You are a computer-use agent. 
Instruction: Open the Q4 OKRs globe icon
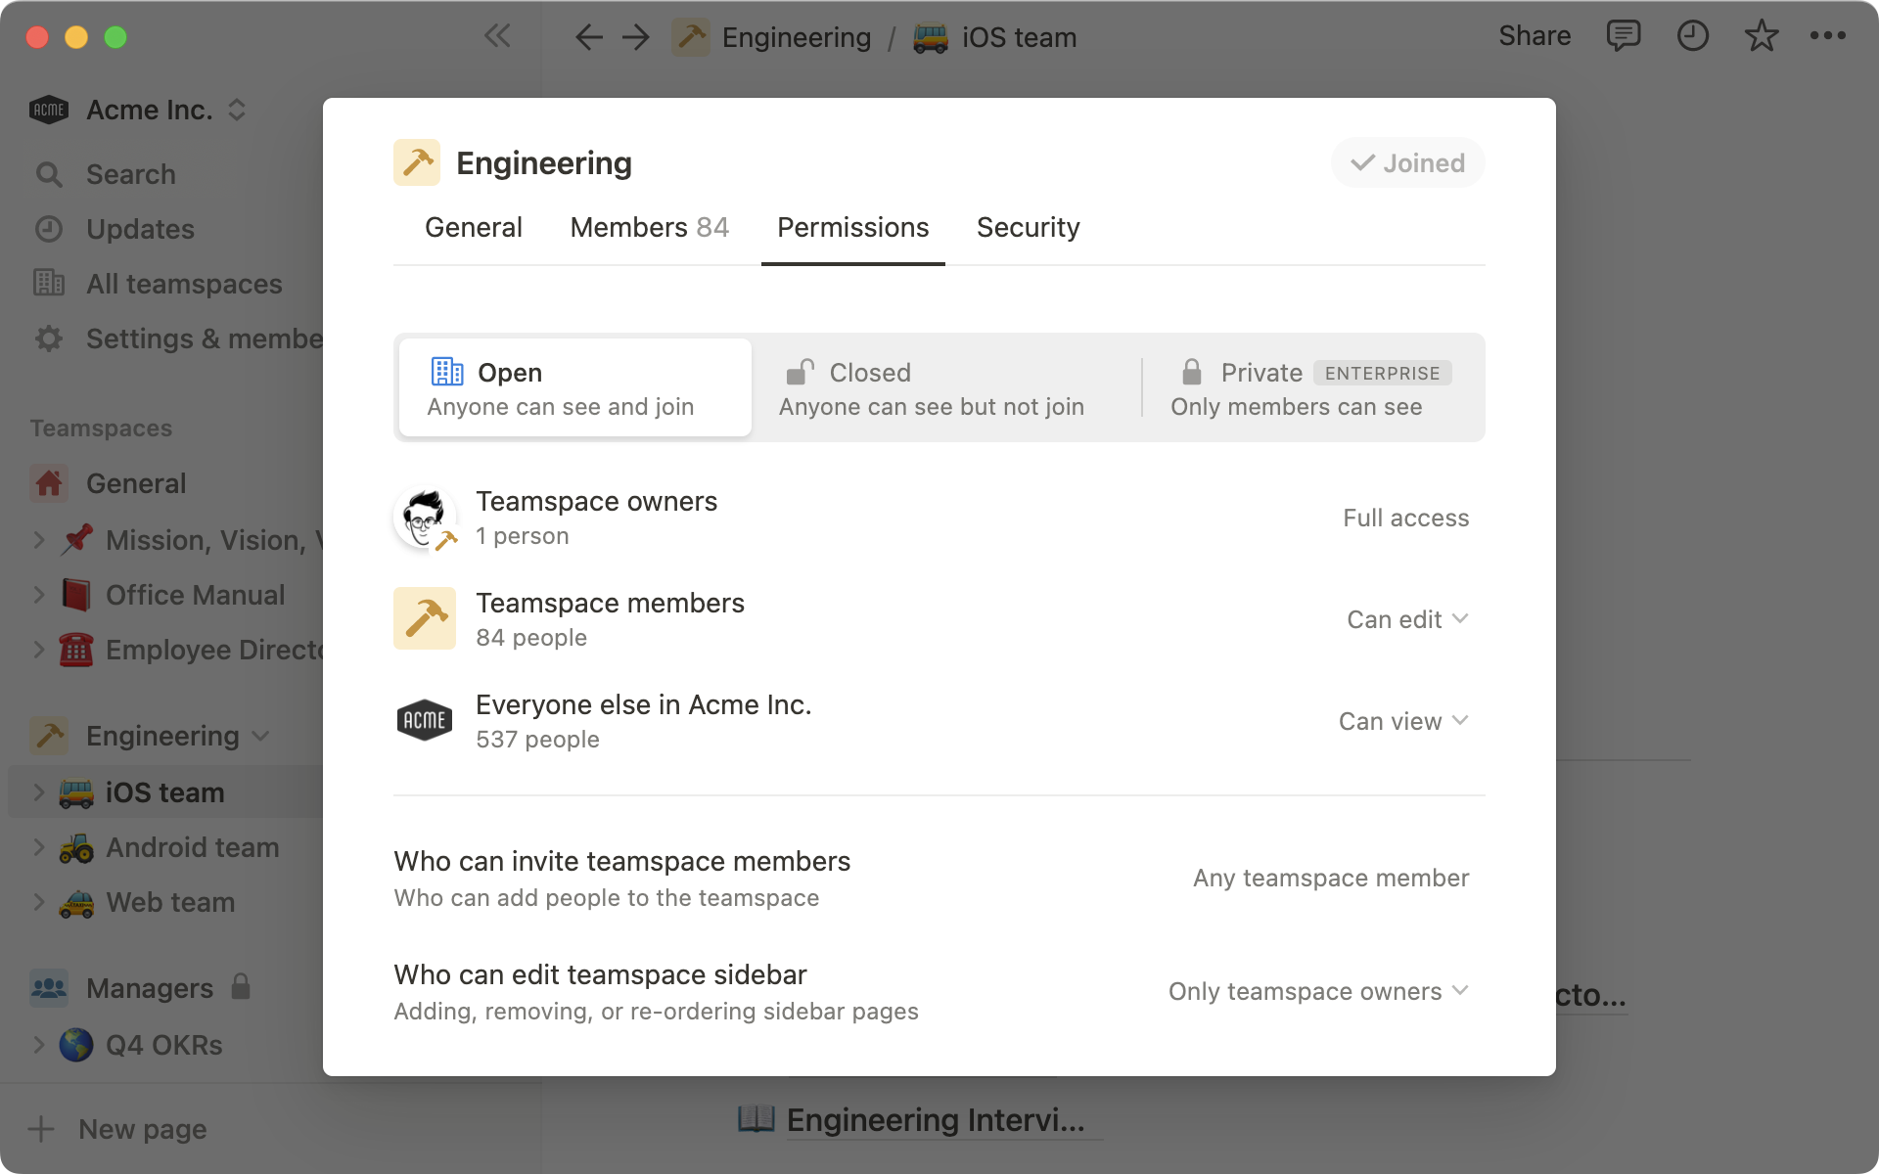point(76,1045)
